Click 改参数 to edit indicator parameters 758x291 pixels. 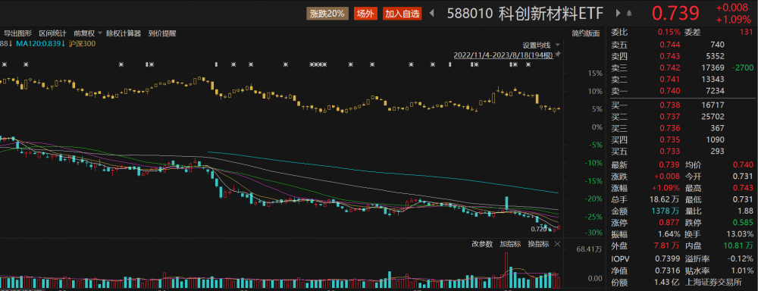482,244
